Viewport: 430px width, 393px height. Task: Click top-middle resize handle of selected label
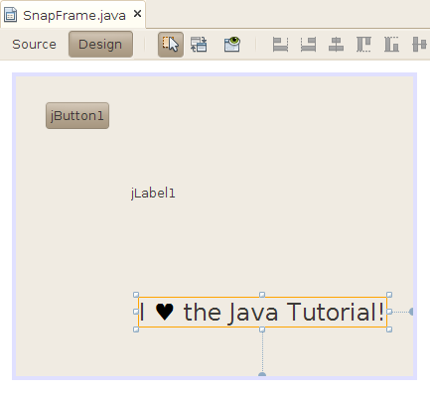tap(262, 295)
